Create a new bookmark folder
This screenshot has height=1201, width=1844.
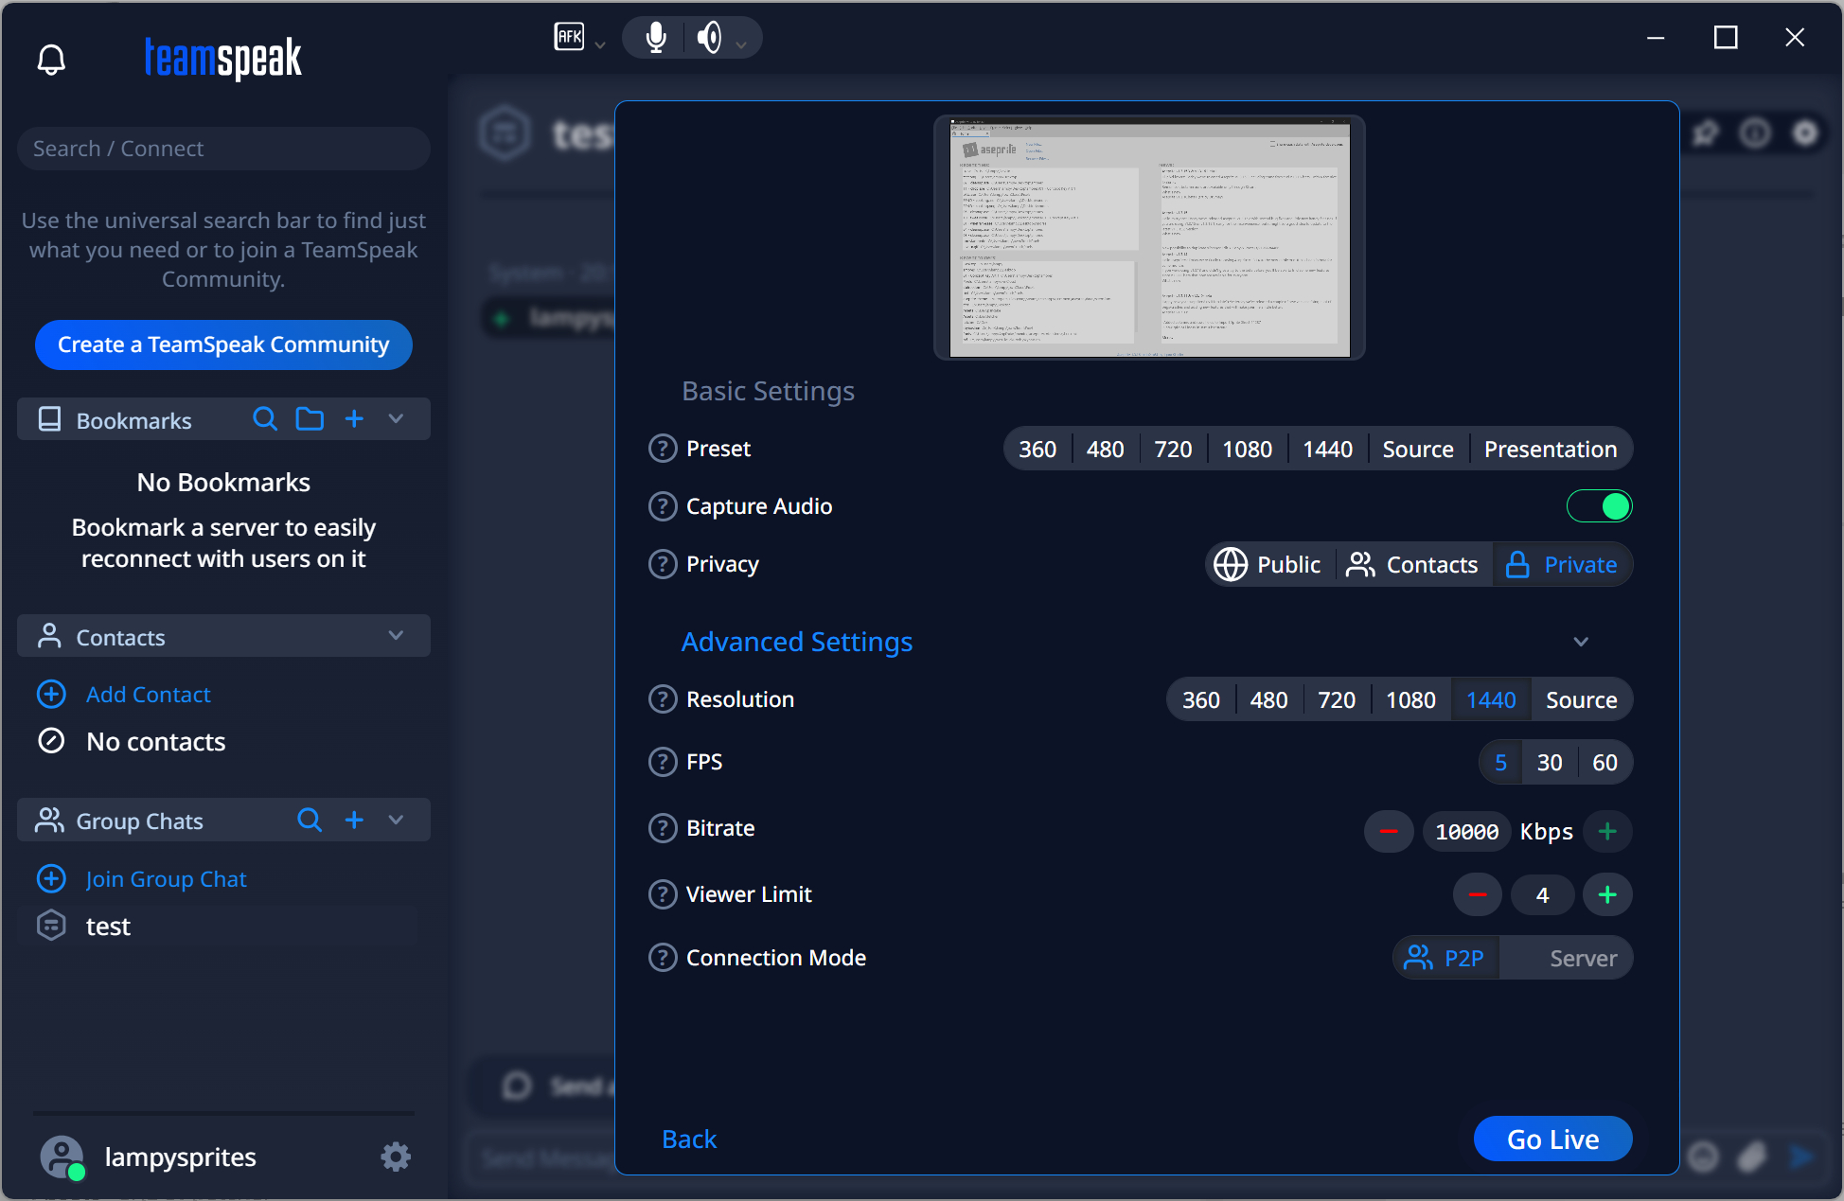coord(310,419)
